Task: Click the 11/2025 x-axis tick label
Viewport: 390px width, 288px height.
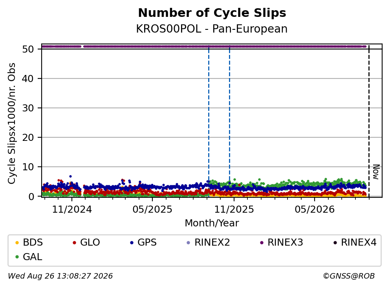Action: click(234, 210)
